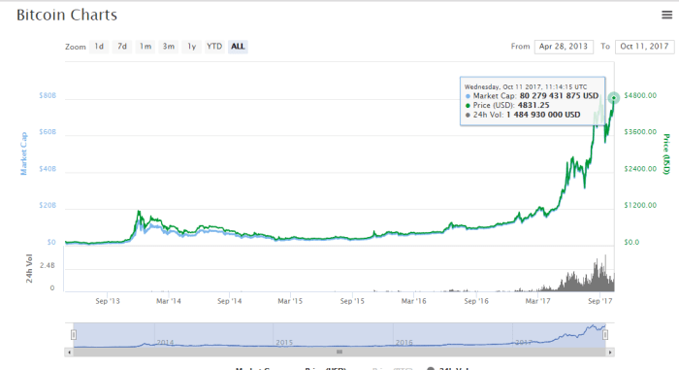Click the scrollbar right arrow

pyautogui.click(x=610, y=353)
